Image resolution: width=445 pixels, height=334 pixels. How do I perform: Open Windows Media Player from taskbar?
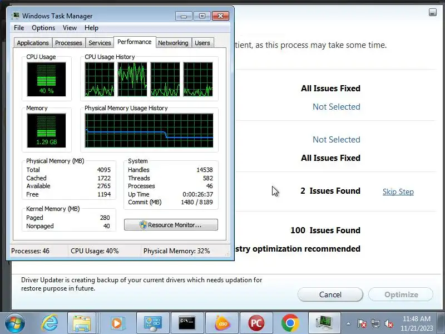click(117, 323)
